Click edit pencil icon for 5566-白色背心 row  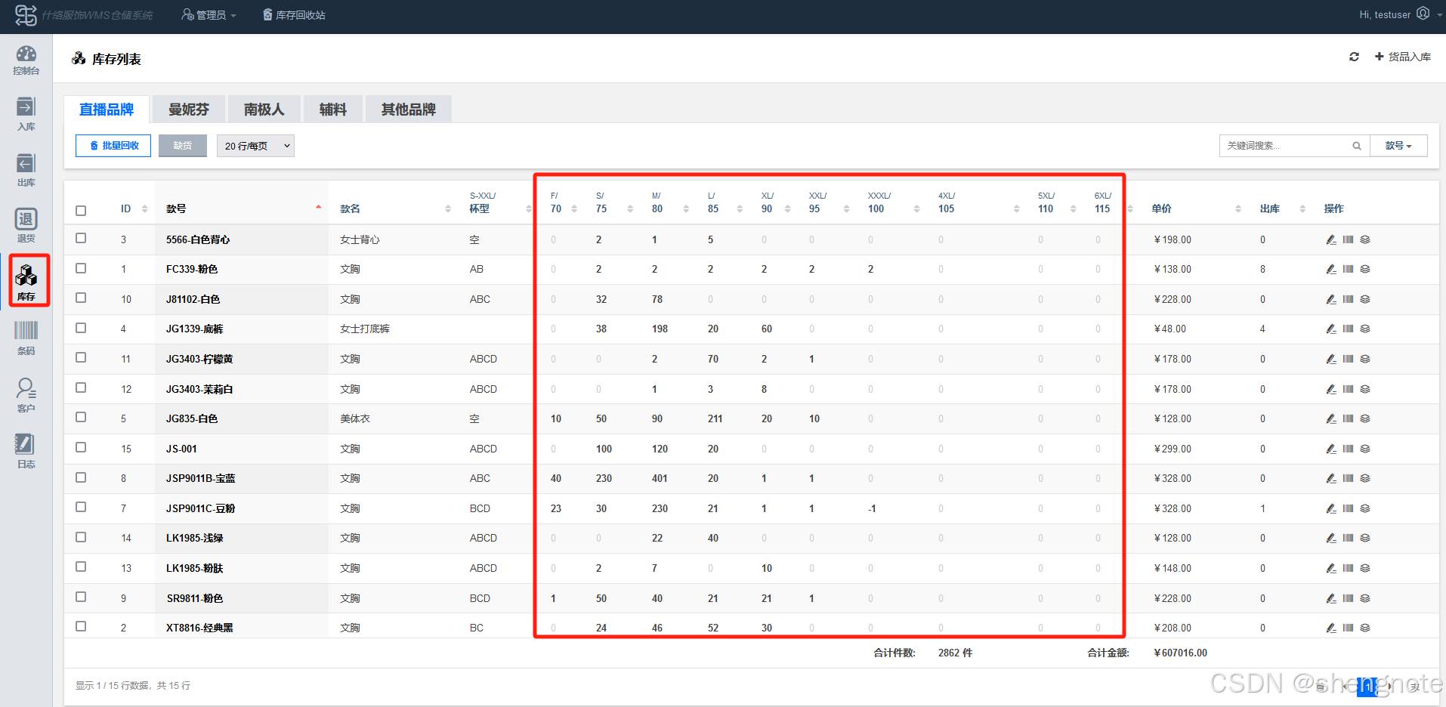point(1330,239)
